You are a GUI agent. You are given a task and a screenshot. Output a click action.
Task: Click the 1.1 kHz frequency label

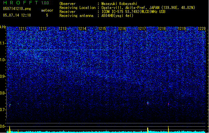pyautogui.click(x=3, y=43)
